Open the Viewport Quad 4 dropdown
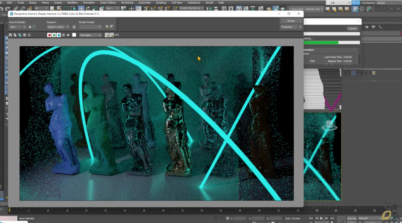The width and height of the screenshot is (402, 223). click(x=58, y=27)
